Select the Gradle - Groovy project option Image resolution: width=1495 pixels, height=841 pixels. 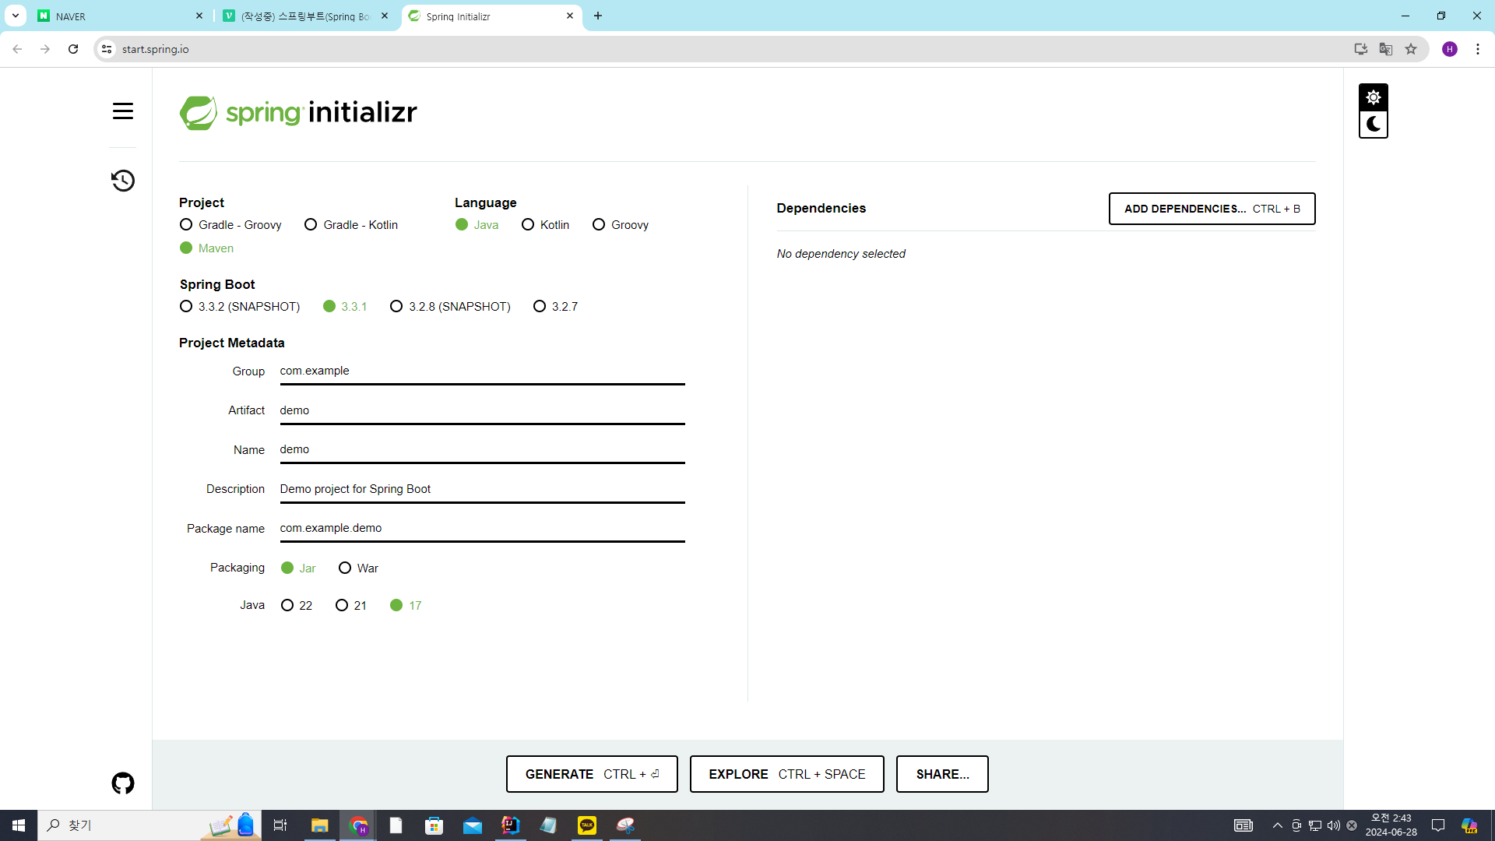[230, 225]
